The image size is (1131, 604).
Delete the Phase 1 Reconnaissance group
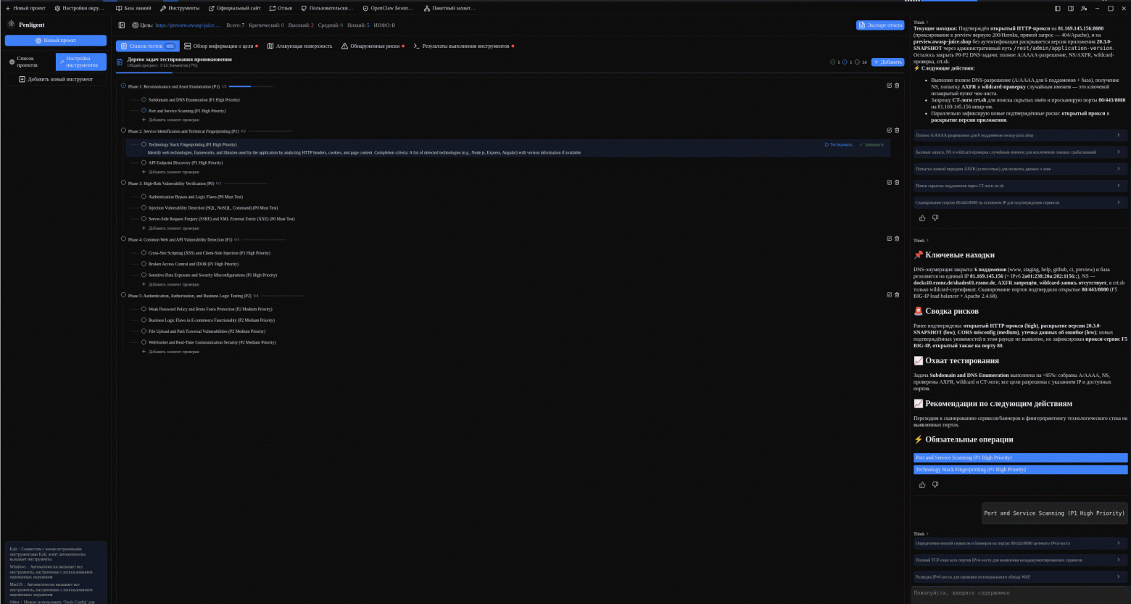897,86
